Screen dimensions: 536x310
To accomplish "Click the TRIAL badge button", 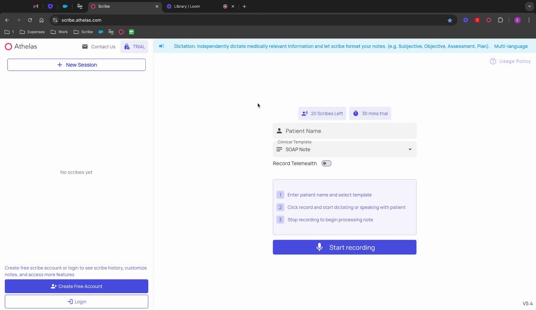I will (x=134, y=46).
